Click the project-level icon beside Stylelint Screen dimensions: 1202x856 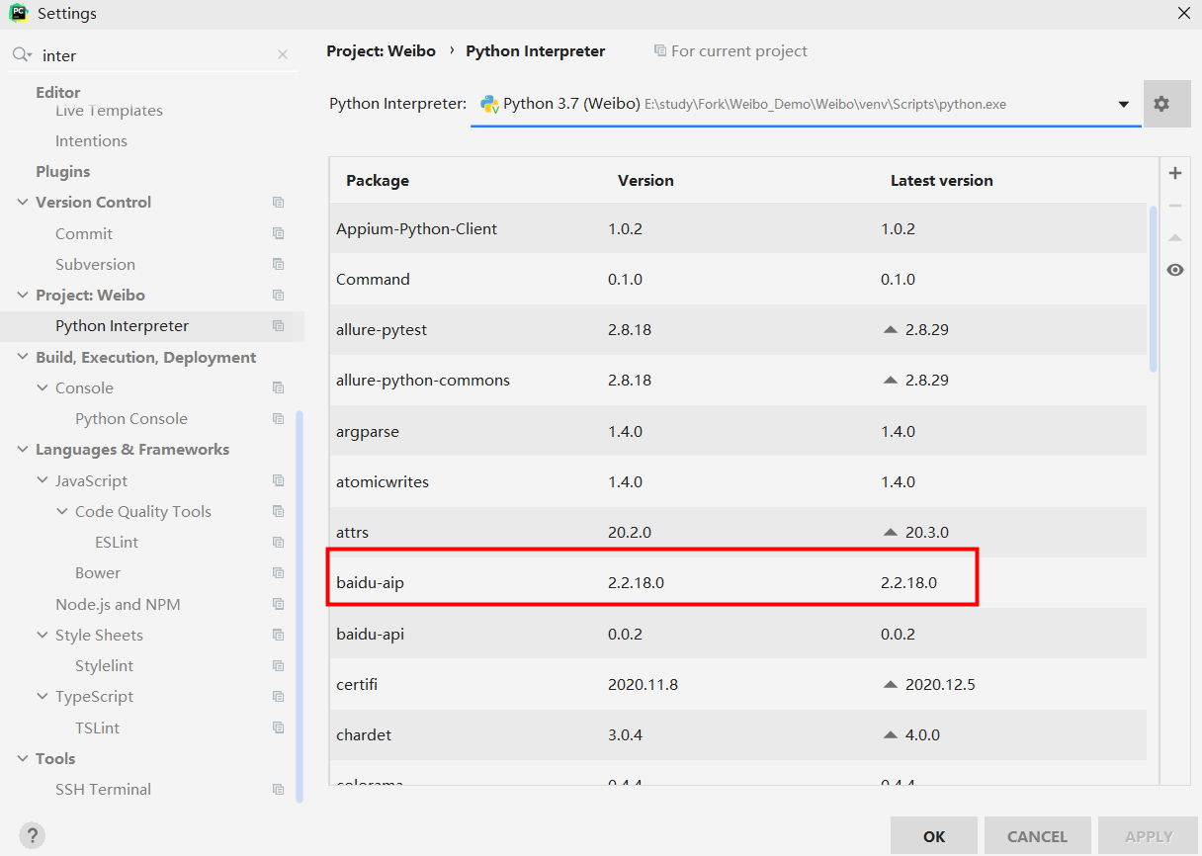pos(279,666)
